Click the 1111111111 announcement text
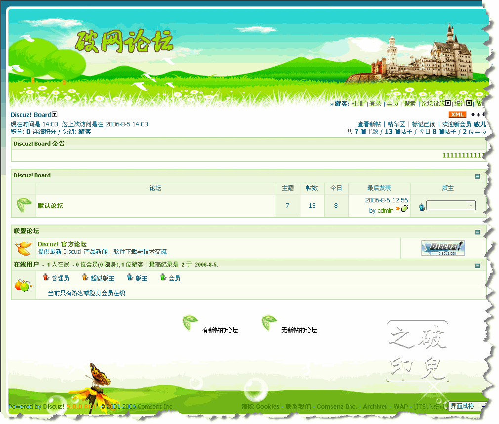The height and width of the screenshot is (424, 499). [x=463, y=155]
